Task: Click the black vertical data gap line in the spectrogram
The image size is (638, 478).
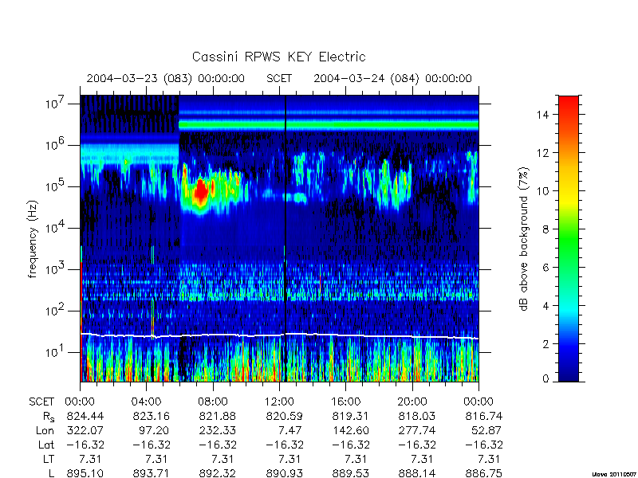Action: 286,238
